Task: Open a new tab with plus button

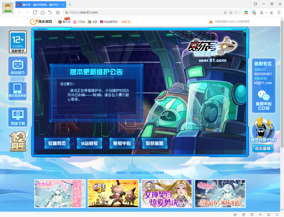Action: click(x=70, y=4)
